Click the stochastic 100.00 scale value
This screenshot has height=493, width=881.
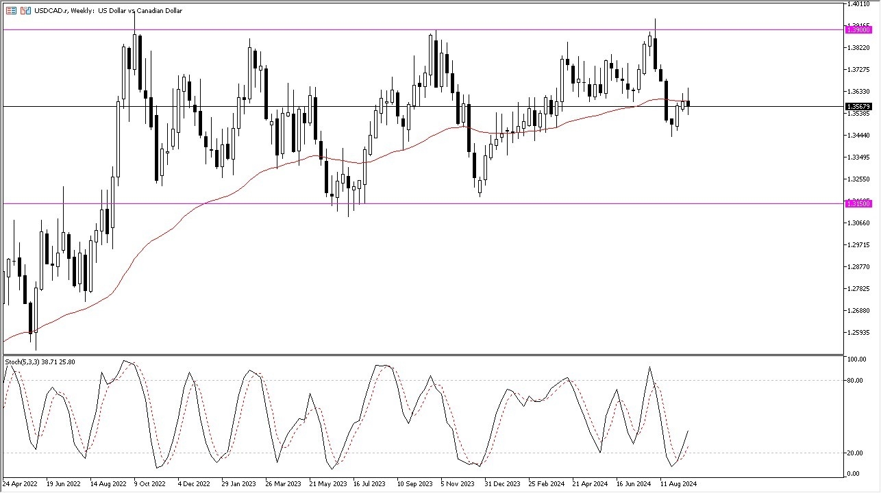857,359
